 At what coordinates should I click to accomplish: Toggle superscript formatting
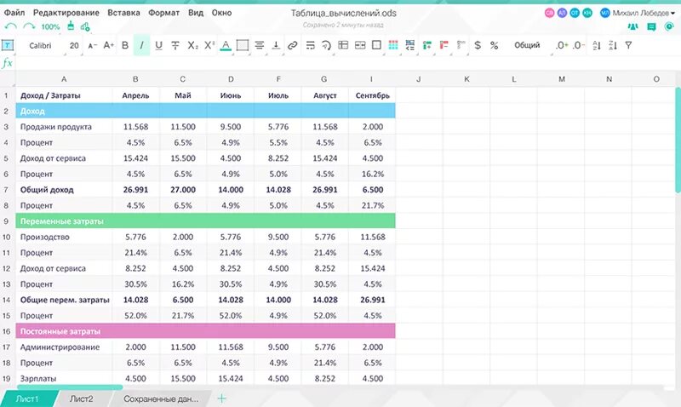(209, 45)
